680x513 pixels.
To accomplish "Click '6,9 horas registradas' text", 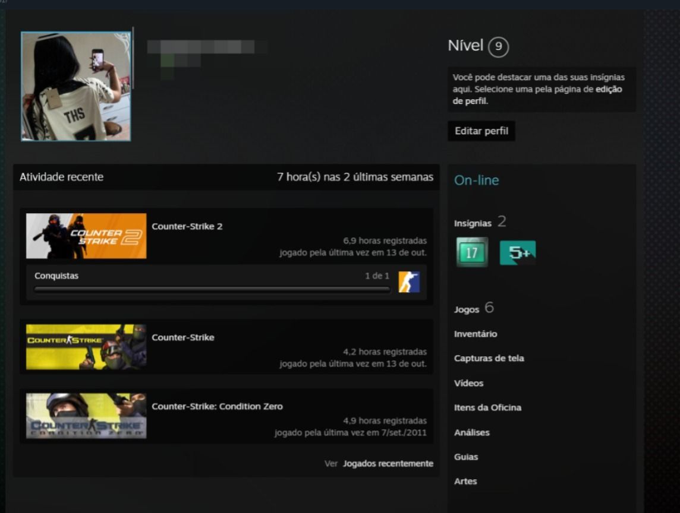I will click(385, 240).
